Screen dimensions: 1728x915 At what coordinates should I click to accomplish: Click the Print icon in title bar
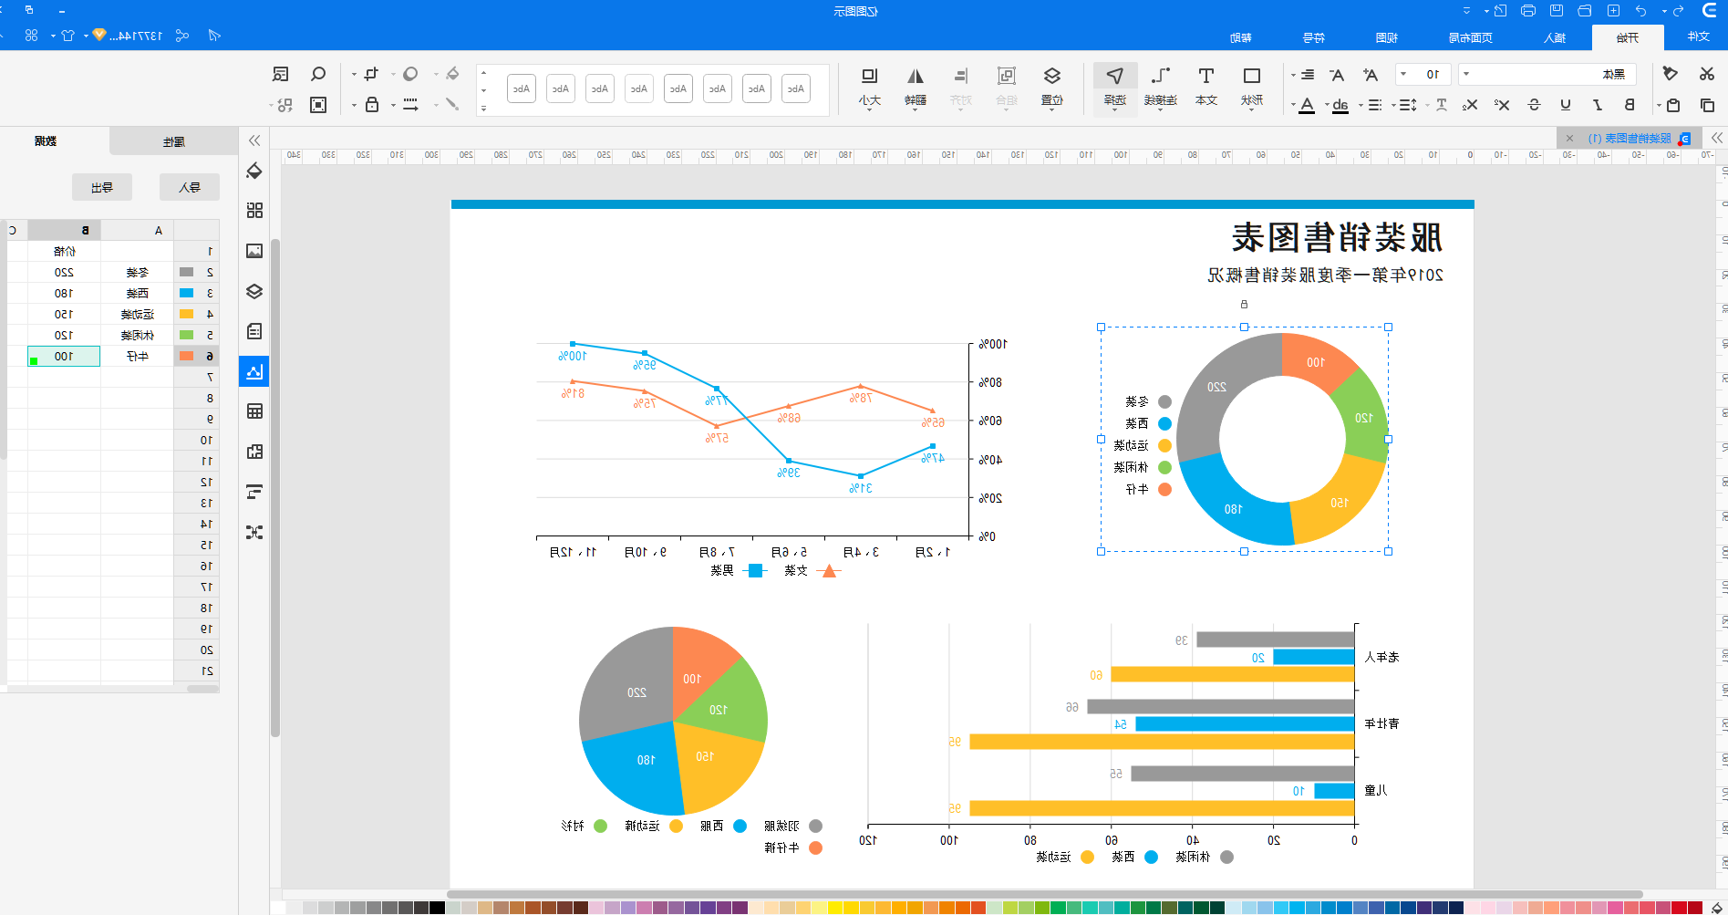pos(1528,11)
